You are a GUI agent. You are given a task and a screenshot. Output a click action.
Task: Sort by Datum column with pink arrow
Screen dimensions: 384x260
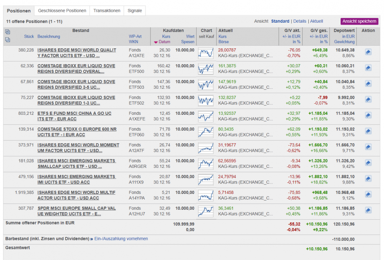164,42
